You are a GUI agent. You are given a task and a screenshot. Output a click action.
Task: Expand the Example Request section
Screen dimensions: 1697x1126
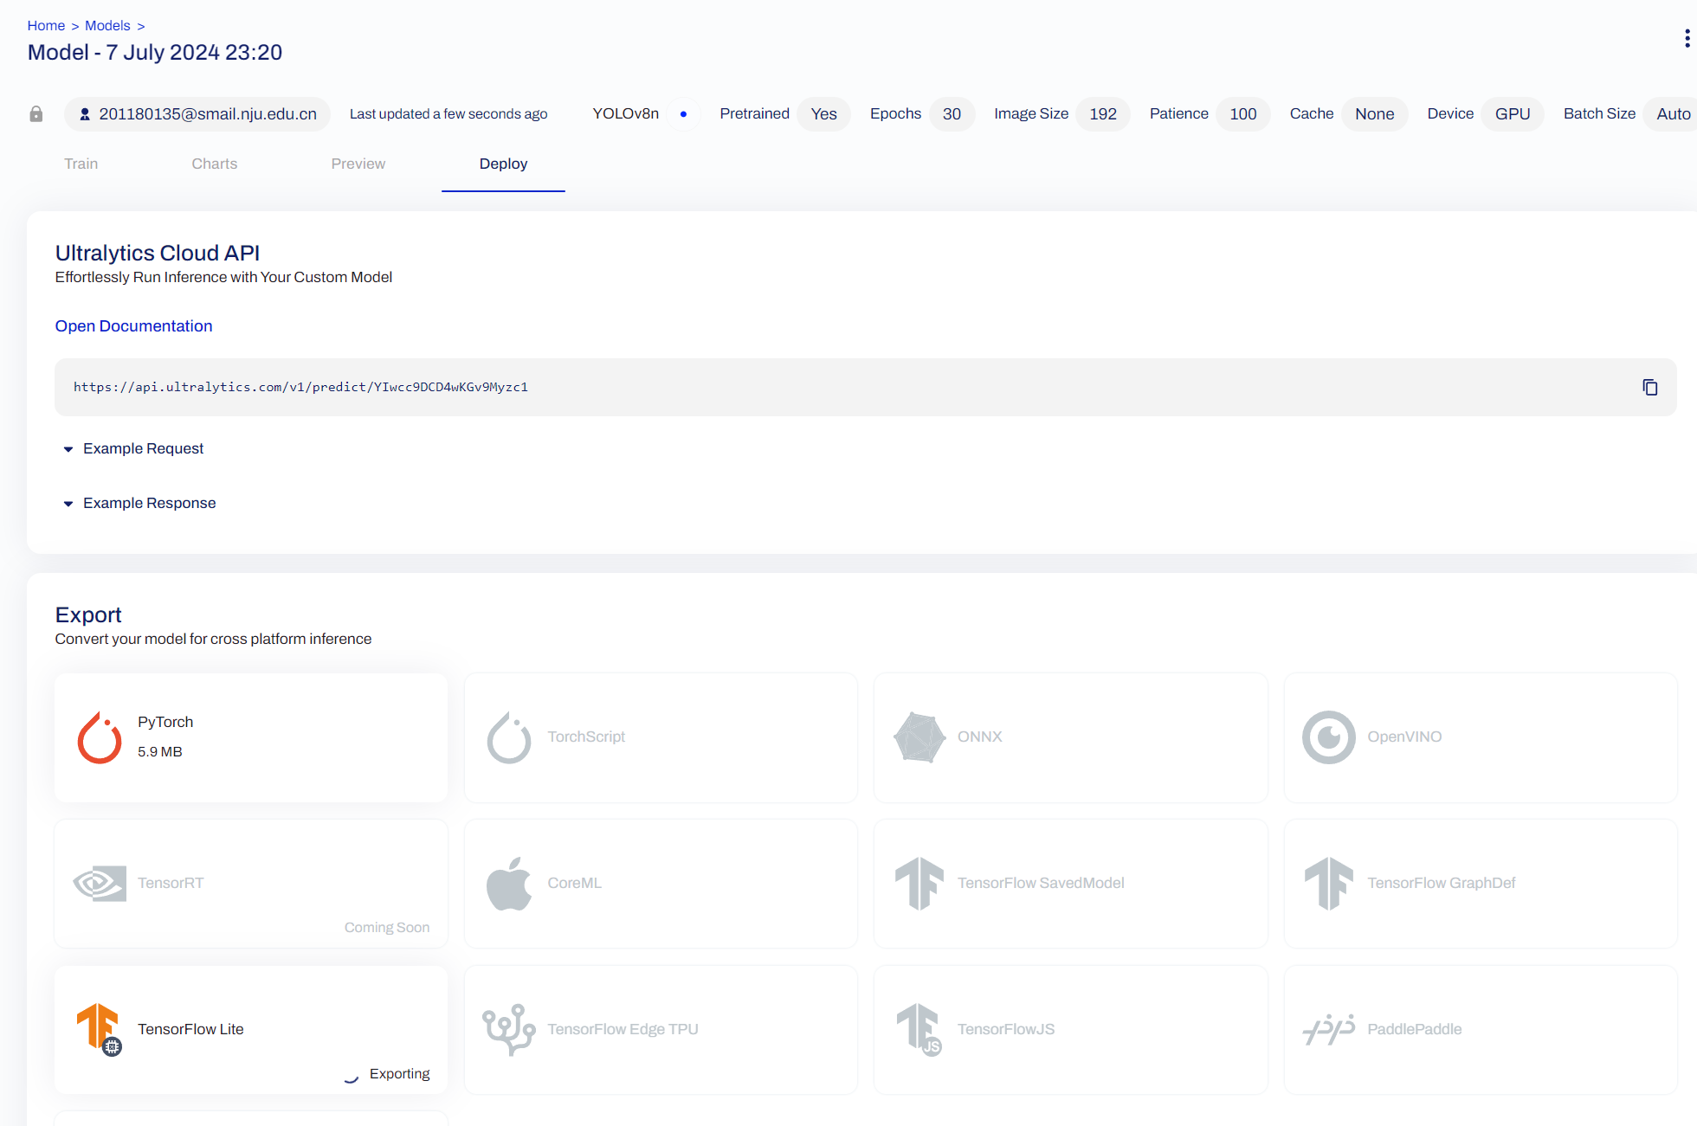coord(143,448)
